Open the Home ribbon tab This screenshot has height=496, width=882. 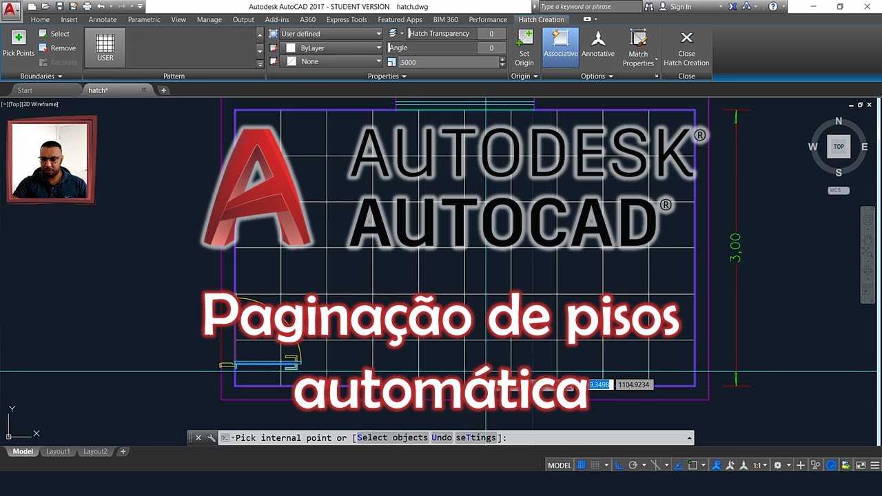[x=40, y=20]
